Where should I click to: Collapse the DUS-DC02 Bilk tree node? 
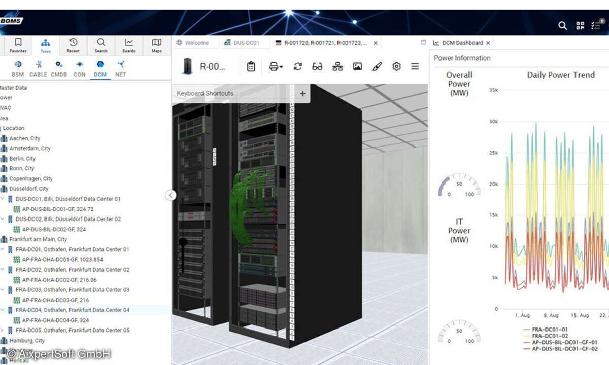[x=3, y=220]
